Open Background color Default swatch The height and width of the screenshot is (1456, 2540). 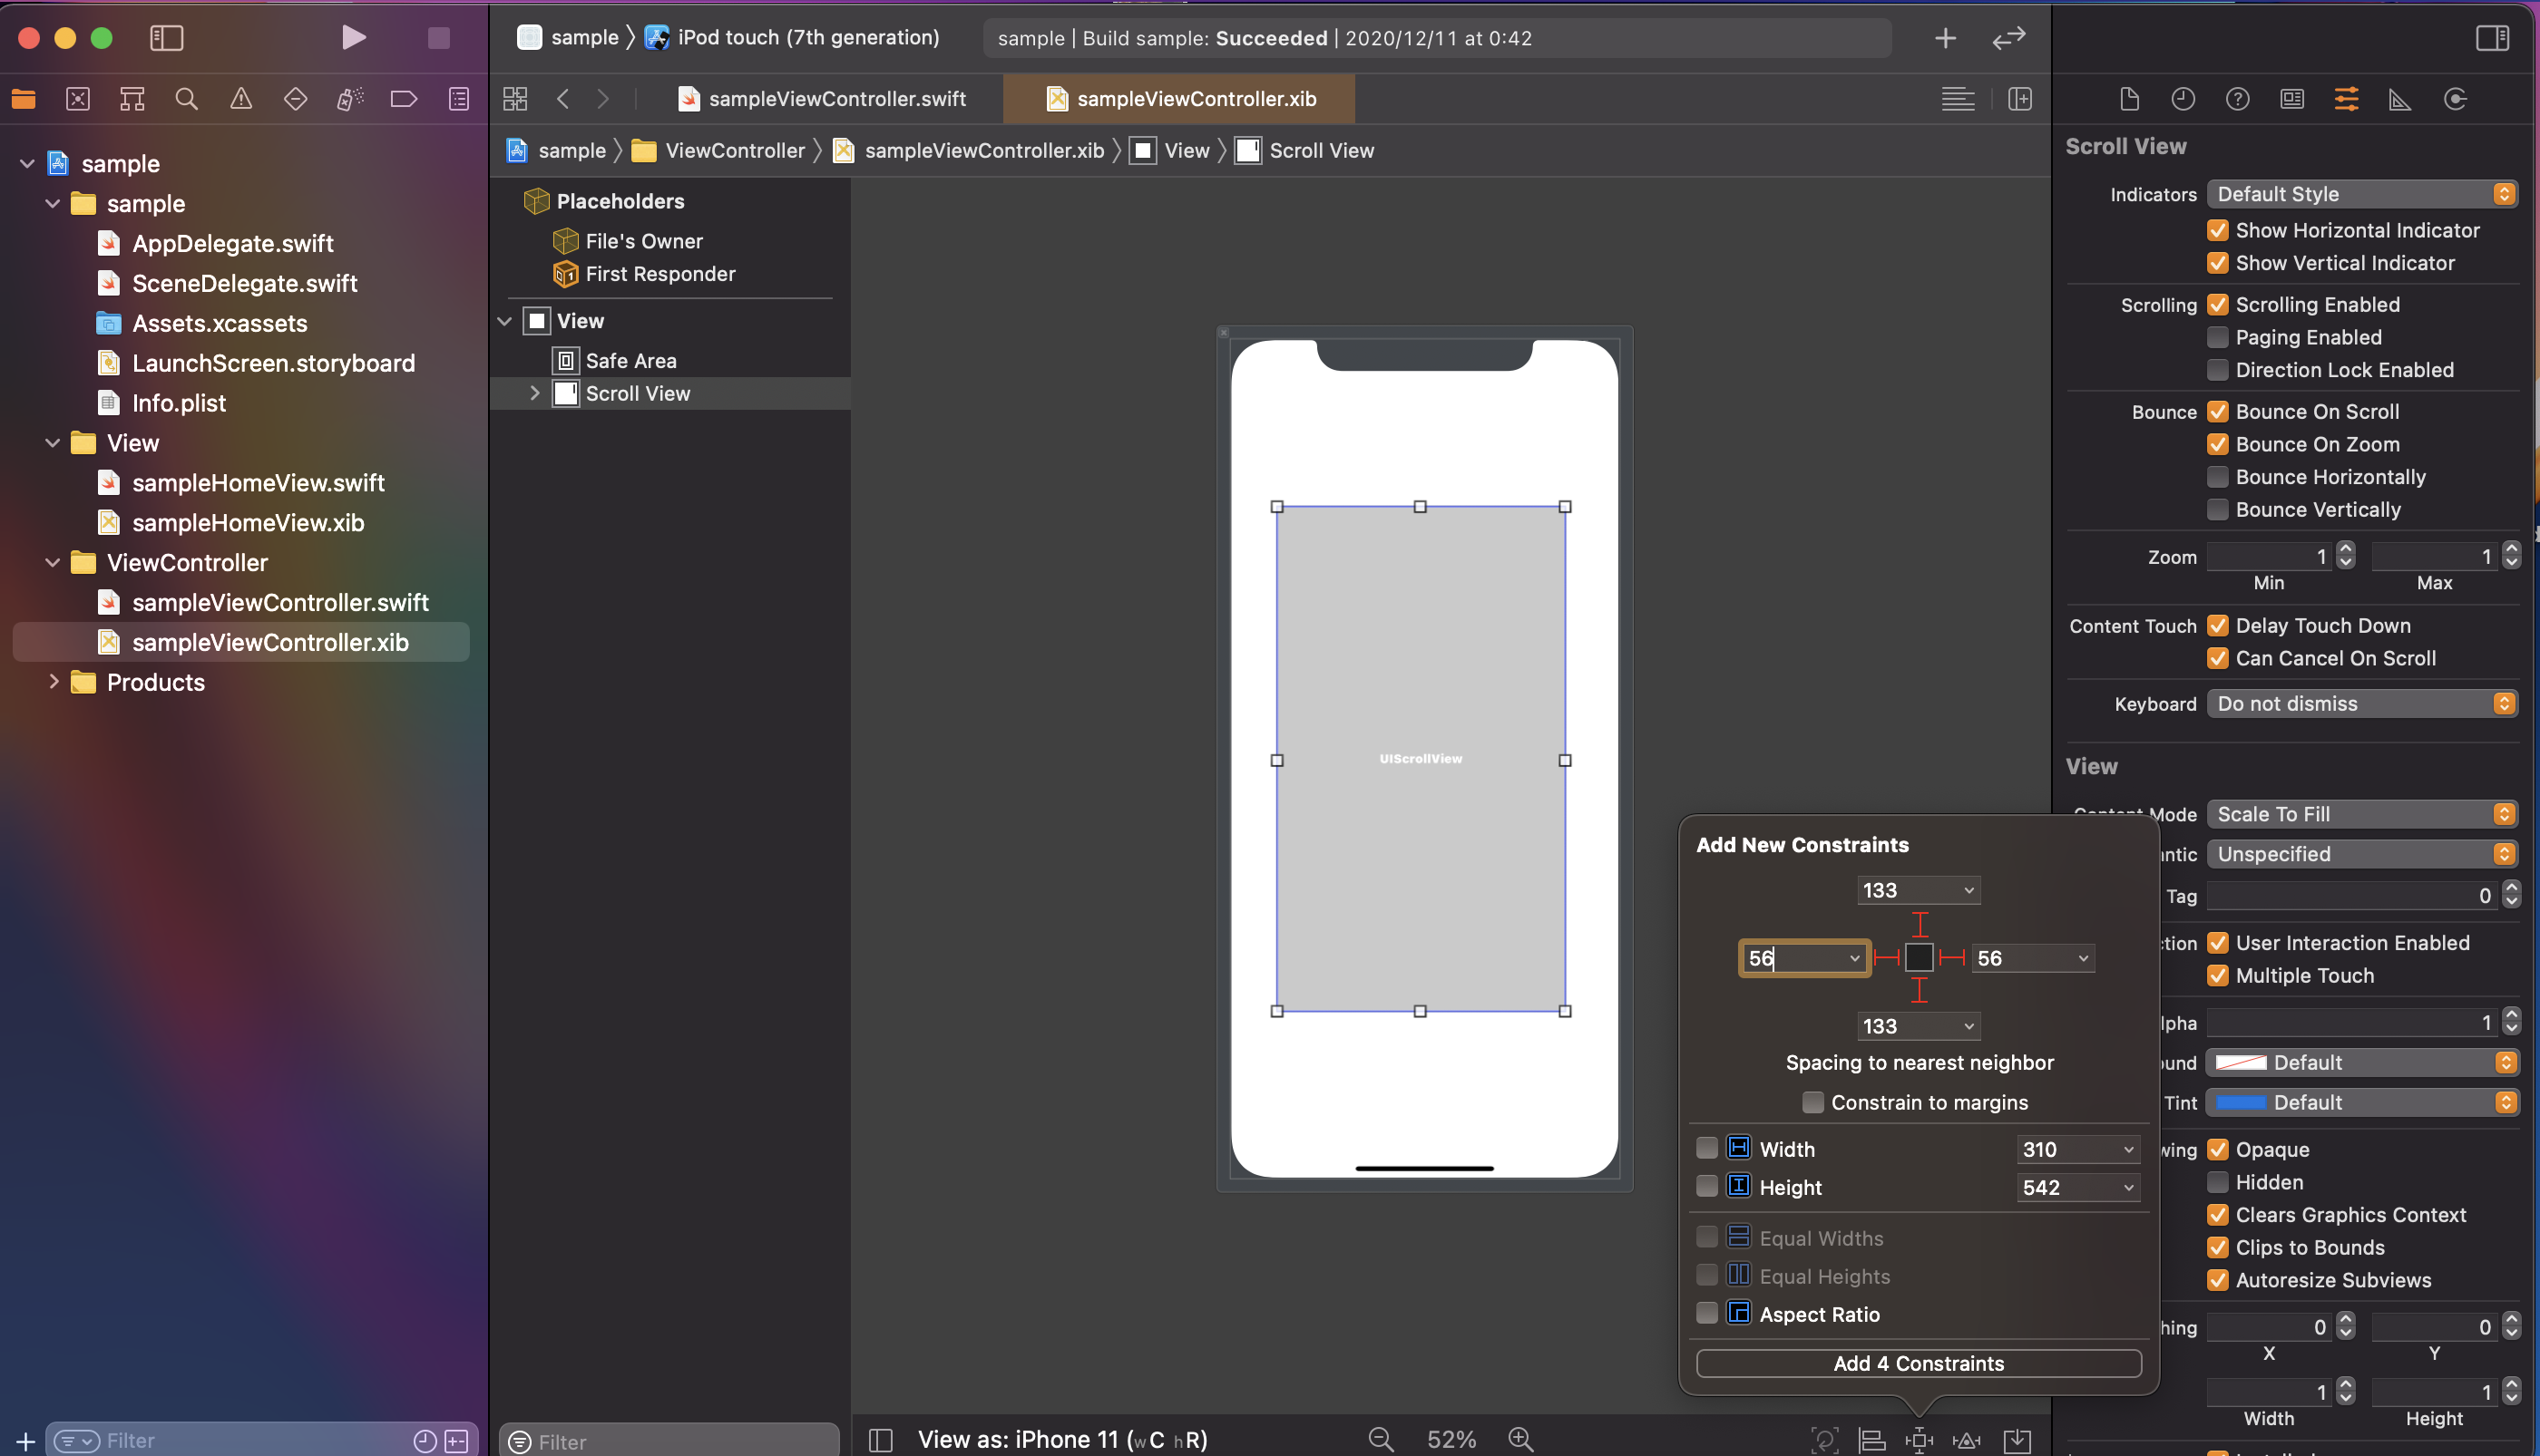(2241, 1062)
